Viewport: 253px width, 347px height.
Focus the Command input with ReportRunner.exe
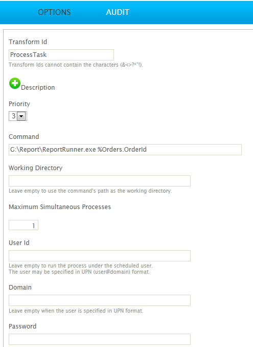click(x=125, y=150)
